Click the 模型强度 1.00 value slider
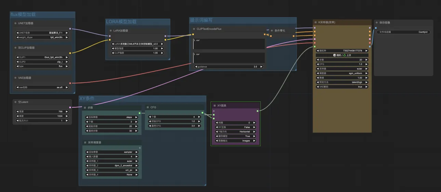441x192 pixels. [137, 49]
